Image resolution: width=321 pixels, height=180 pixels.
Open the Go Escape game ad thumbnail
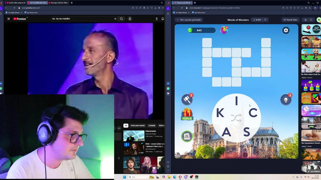(x=311, y=30)
